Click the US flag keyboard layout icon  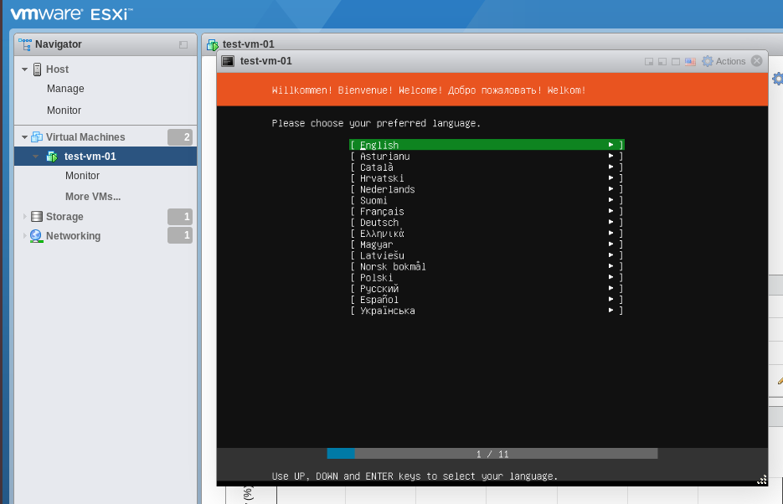tap(690, 61)
